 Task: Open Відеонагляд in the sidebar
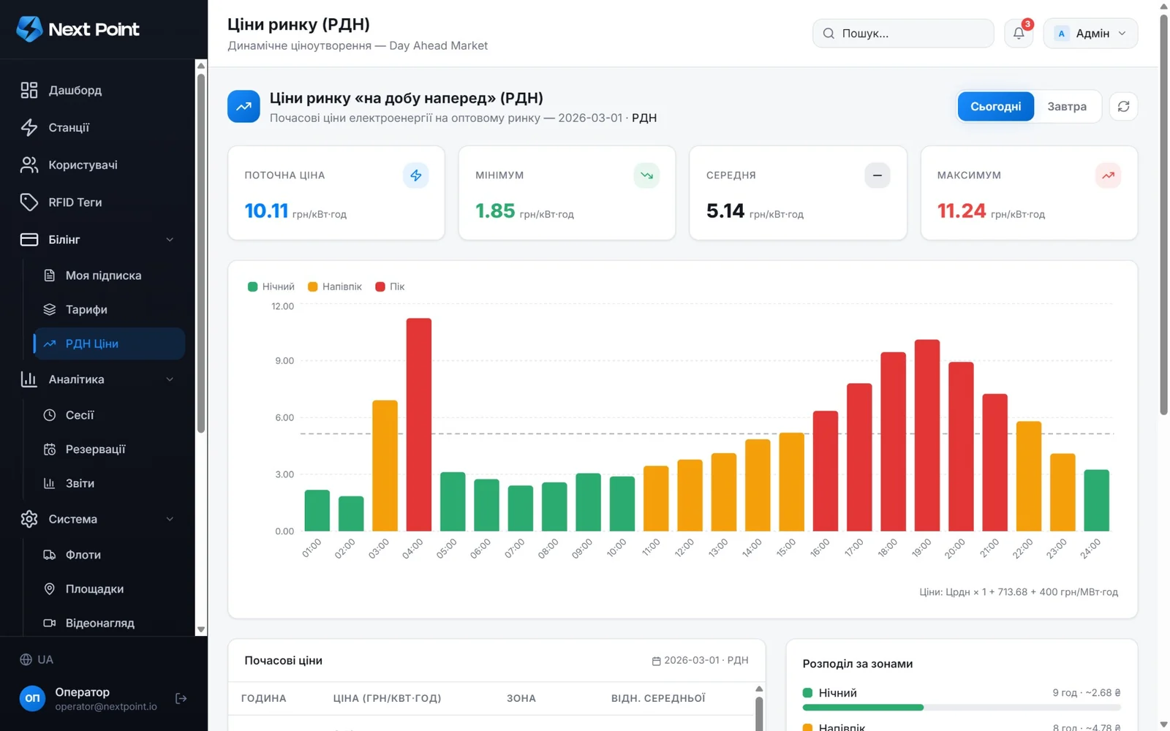click(x=109, y=624)
